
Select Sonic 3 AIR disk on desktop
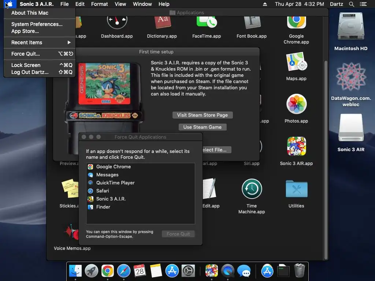click(351, 128)
